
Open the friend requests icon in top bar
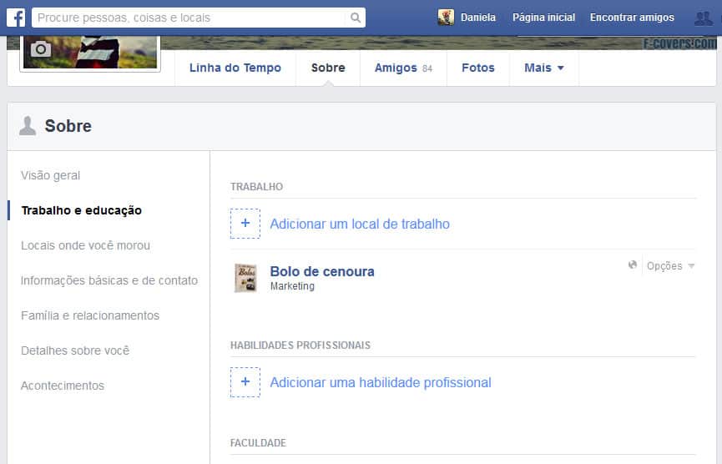coord(703,18)
